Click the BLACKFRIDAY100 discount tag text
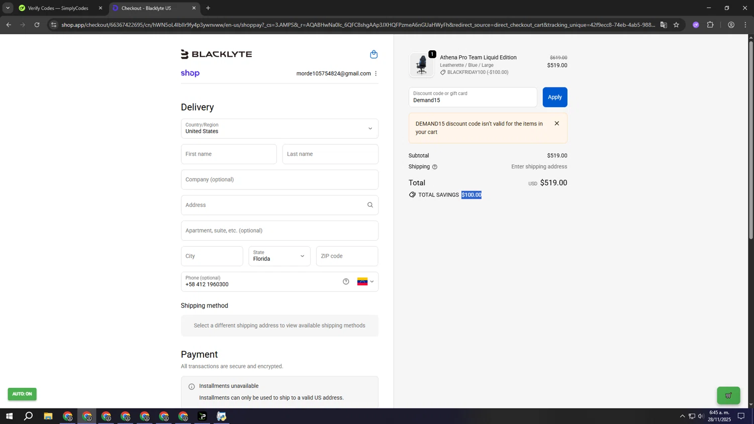The height and width of the screenshot is (424, 754). 478,72
